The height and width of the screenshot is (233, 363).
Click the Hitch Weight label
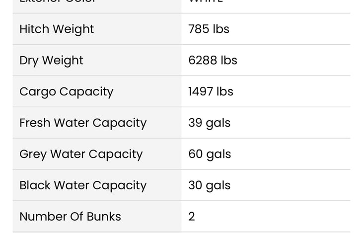click(x=57, y=29)
